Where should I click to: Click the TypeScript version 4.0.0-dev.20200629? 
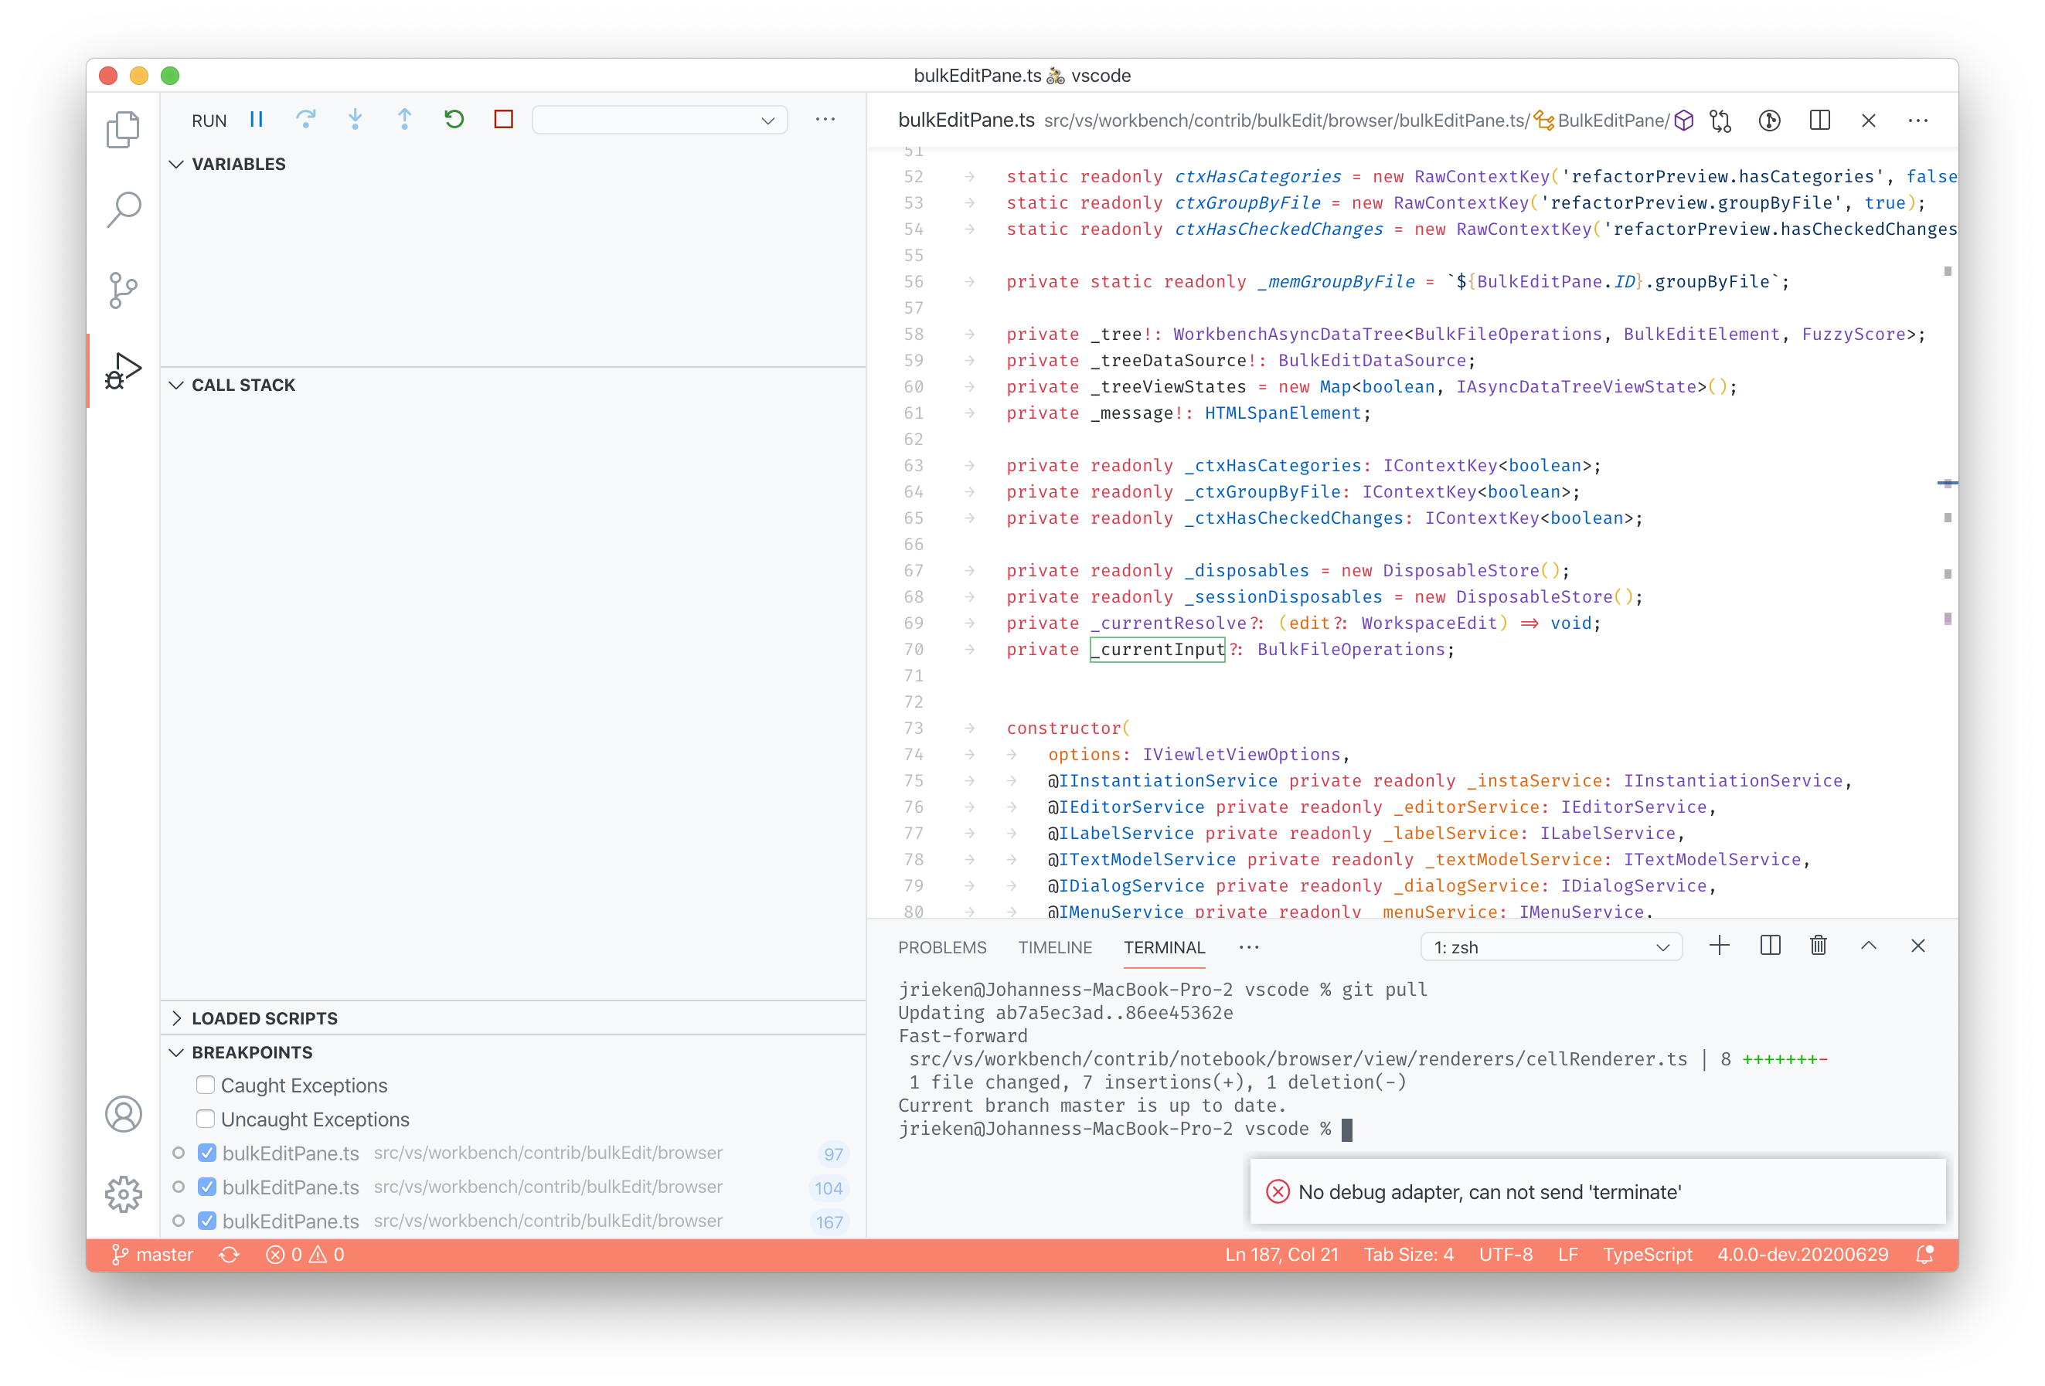(x=1802, y=1255)
